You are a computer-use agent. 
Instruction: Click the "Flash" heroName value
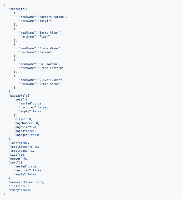pos(44,36)
